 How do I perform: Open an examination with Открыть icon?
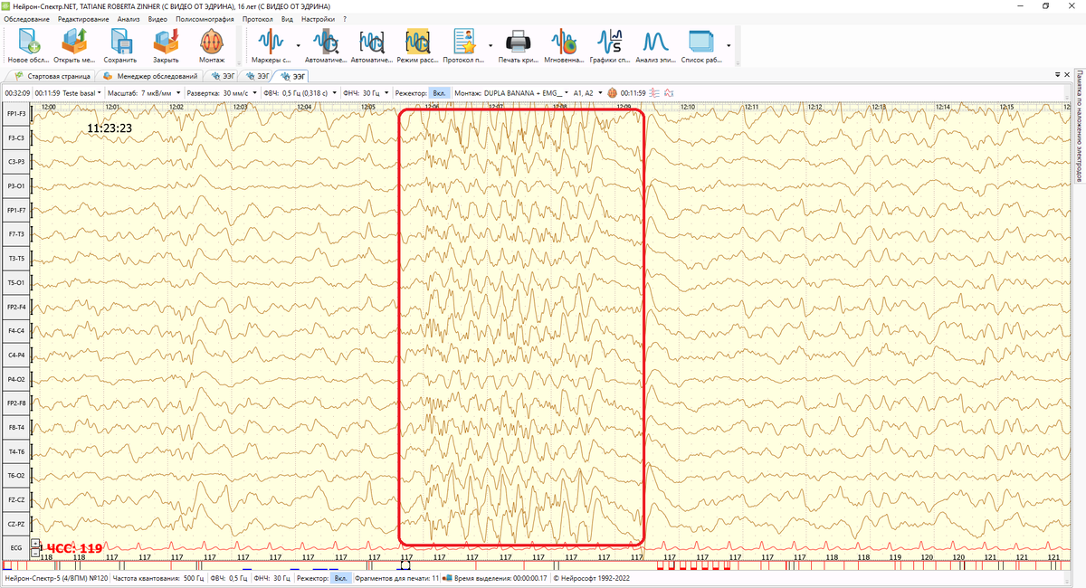(x=74, y=45)
